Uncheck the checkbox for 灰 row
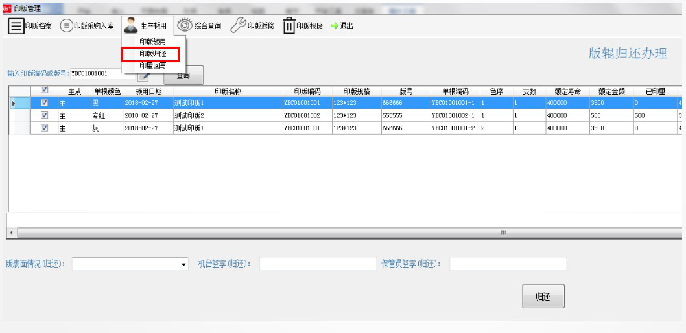686x333 pixels. pyautogui.click(x=44, y=128)
